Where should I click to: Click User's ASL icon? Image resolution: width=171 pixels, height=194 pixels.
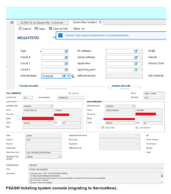(x=103, y=127)
